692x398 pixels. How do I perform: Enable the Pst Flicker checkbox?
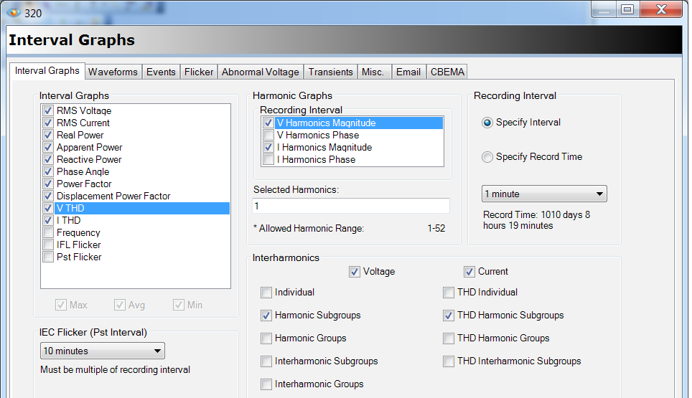[48, 257]
